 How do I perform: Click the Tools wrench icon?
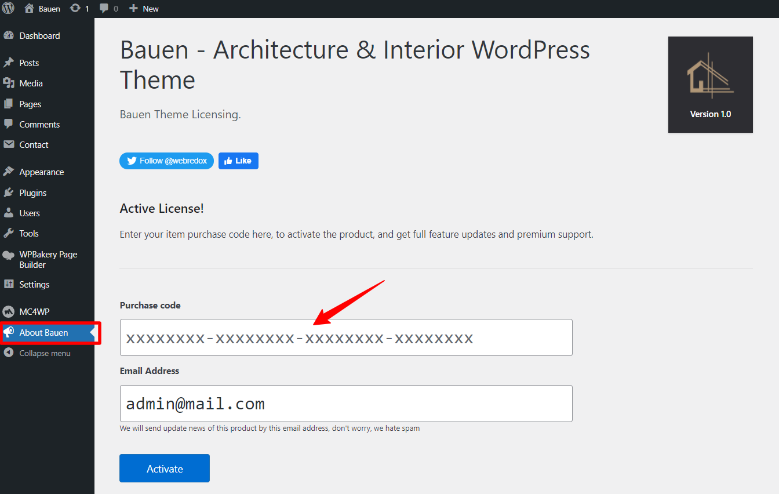[9, 233]
